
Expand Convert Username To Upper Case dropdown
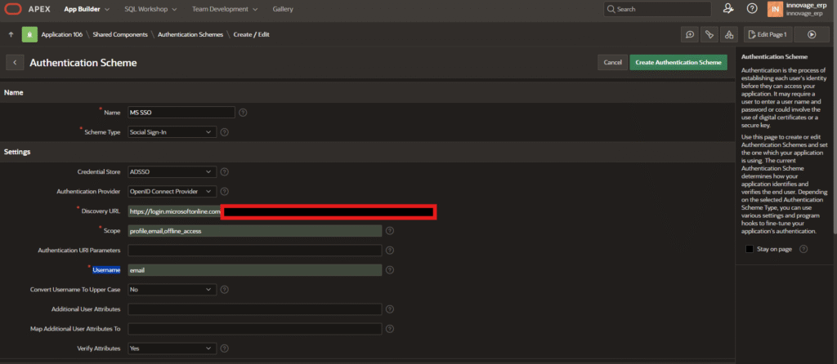click(x=172, y=290)
